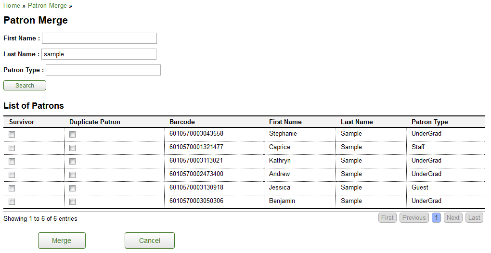The image size is (491, 253).
Task: Cancel the patron merge
Action: pyautogui.click(x=150, y=240)
